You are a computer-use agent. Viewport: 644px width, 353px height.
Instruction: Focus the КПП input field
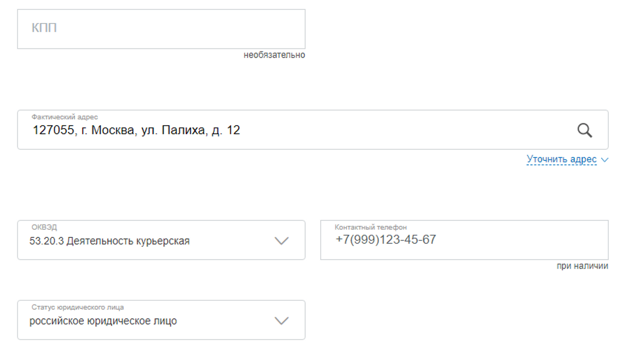(x=161, y=29)
